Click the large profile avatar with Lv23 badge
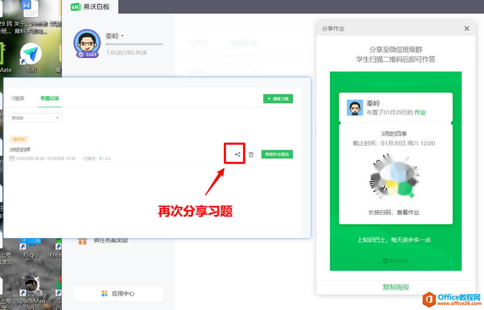Screen dimensions: 484x310 click(x=87, y=44)
